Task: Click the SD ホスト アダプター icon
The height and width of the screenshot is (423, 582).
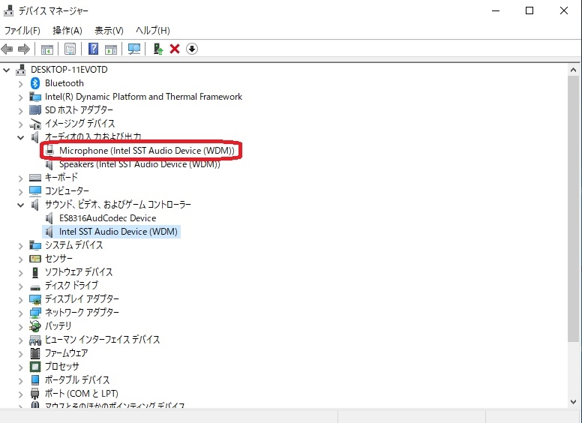Action: [35, 109]
